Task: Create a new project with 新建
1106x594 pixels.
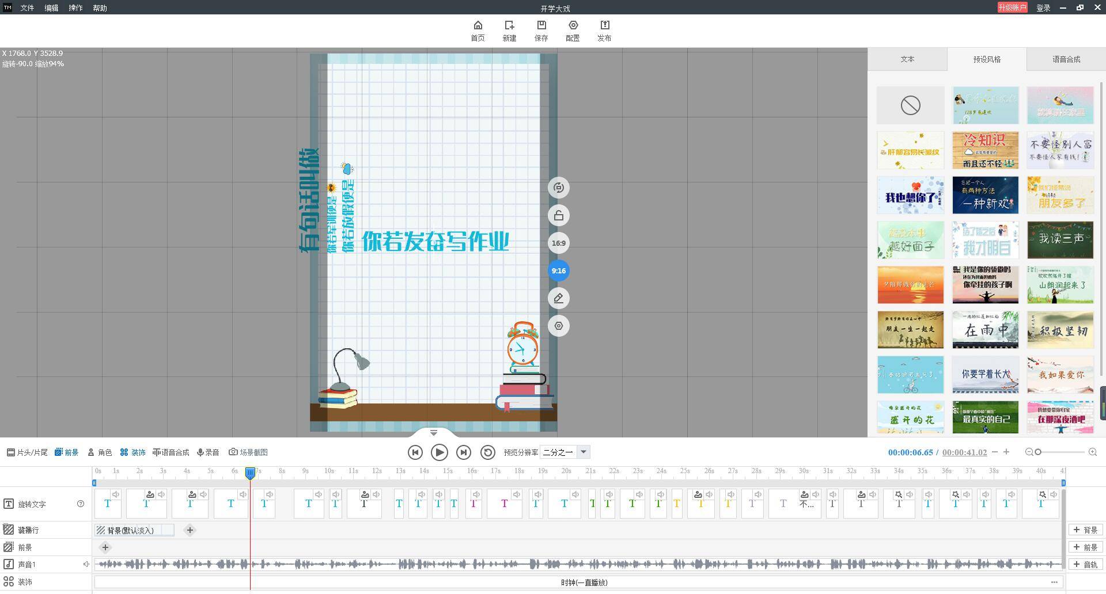Action: [509, 31]
